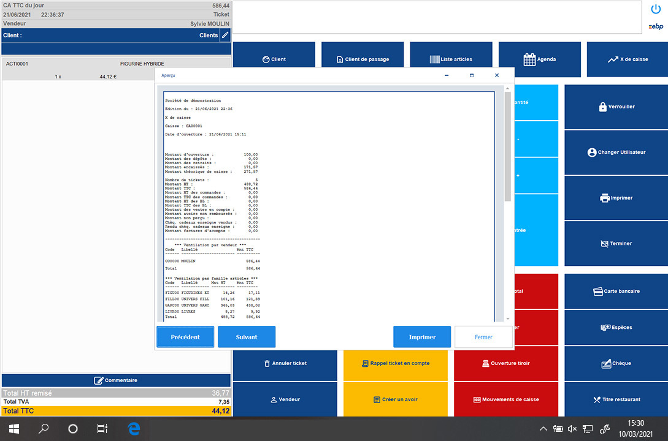Select Carte bancaire payment
Image resolution: width=668 pixels, height=441 pixels.
(616, 291)
